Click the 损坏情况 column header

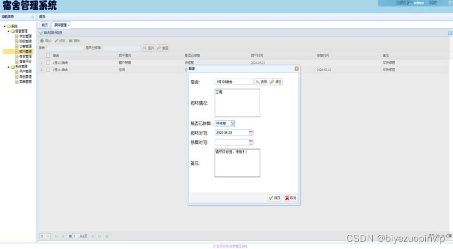[125, 56]
